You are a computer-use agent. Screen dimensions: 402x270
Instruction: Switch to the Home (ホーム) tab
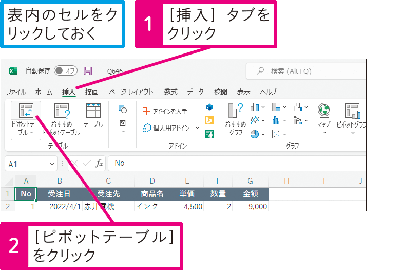[x=44, y=92]
